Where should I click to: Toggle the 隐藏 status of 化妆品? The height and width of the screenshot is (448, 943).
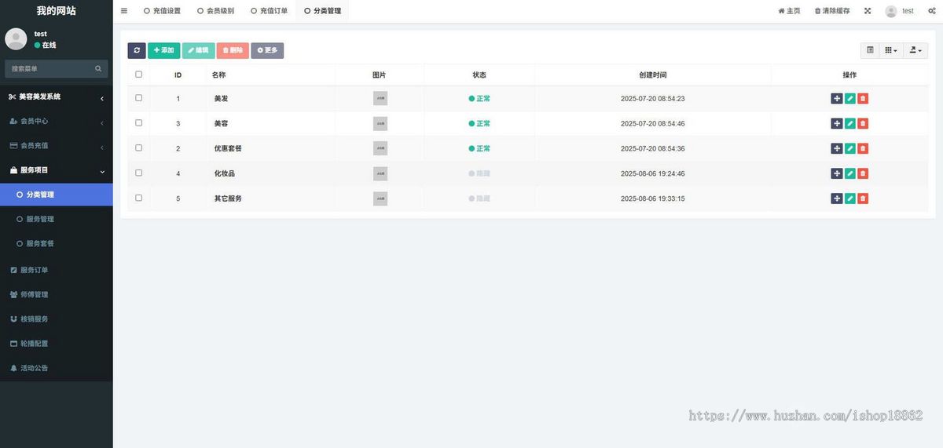[x=479, y=173]
